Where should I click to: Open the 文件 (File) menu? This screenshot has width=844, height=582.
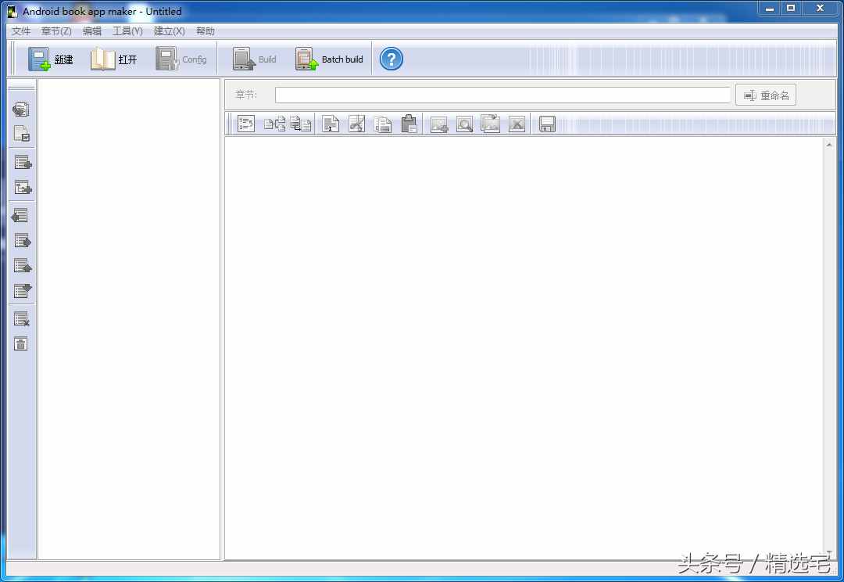click(x=21, y=31)
